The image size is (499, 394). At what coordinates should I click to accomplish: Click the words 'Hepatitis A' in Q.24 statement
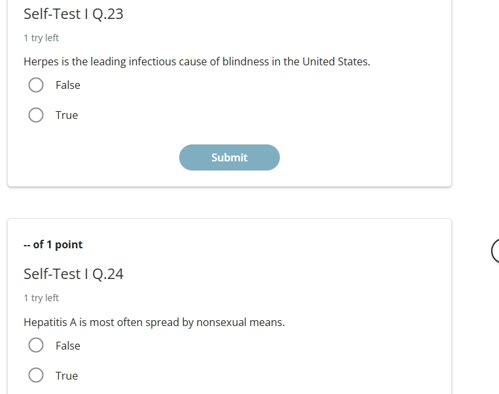pos(50,322)
